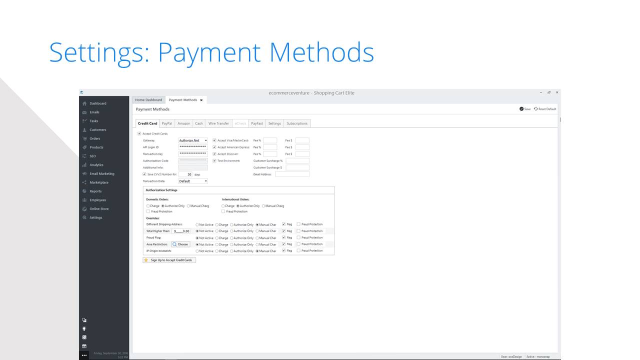Enable Fraud Protection for Domestic Orders
This screenshot has width=640, height=360.
(148, 211)
